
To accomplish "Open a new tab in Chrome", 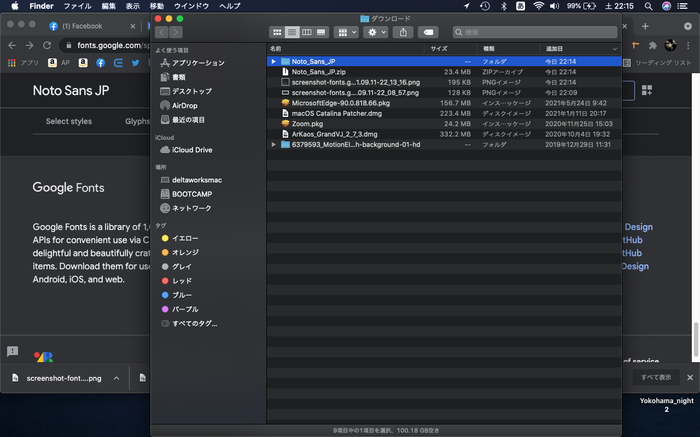I will (x=645, y=26).
